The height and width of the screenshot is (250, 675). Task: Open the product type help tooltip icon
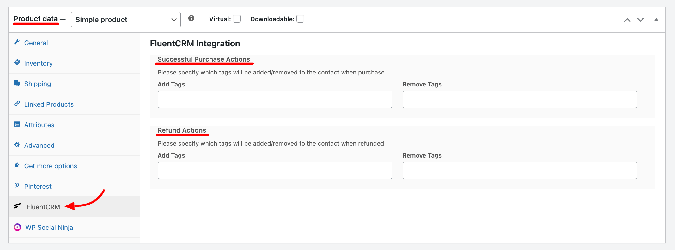point(191,18)
